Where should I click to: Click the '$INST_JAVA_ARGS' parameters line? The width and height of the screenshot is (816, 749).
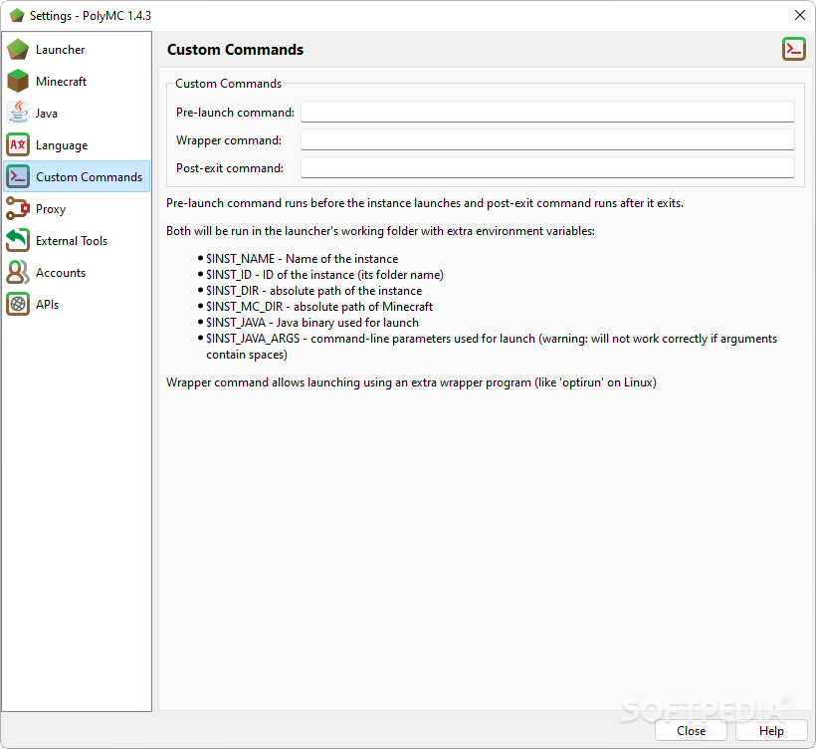(492, 347)
